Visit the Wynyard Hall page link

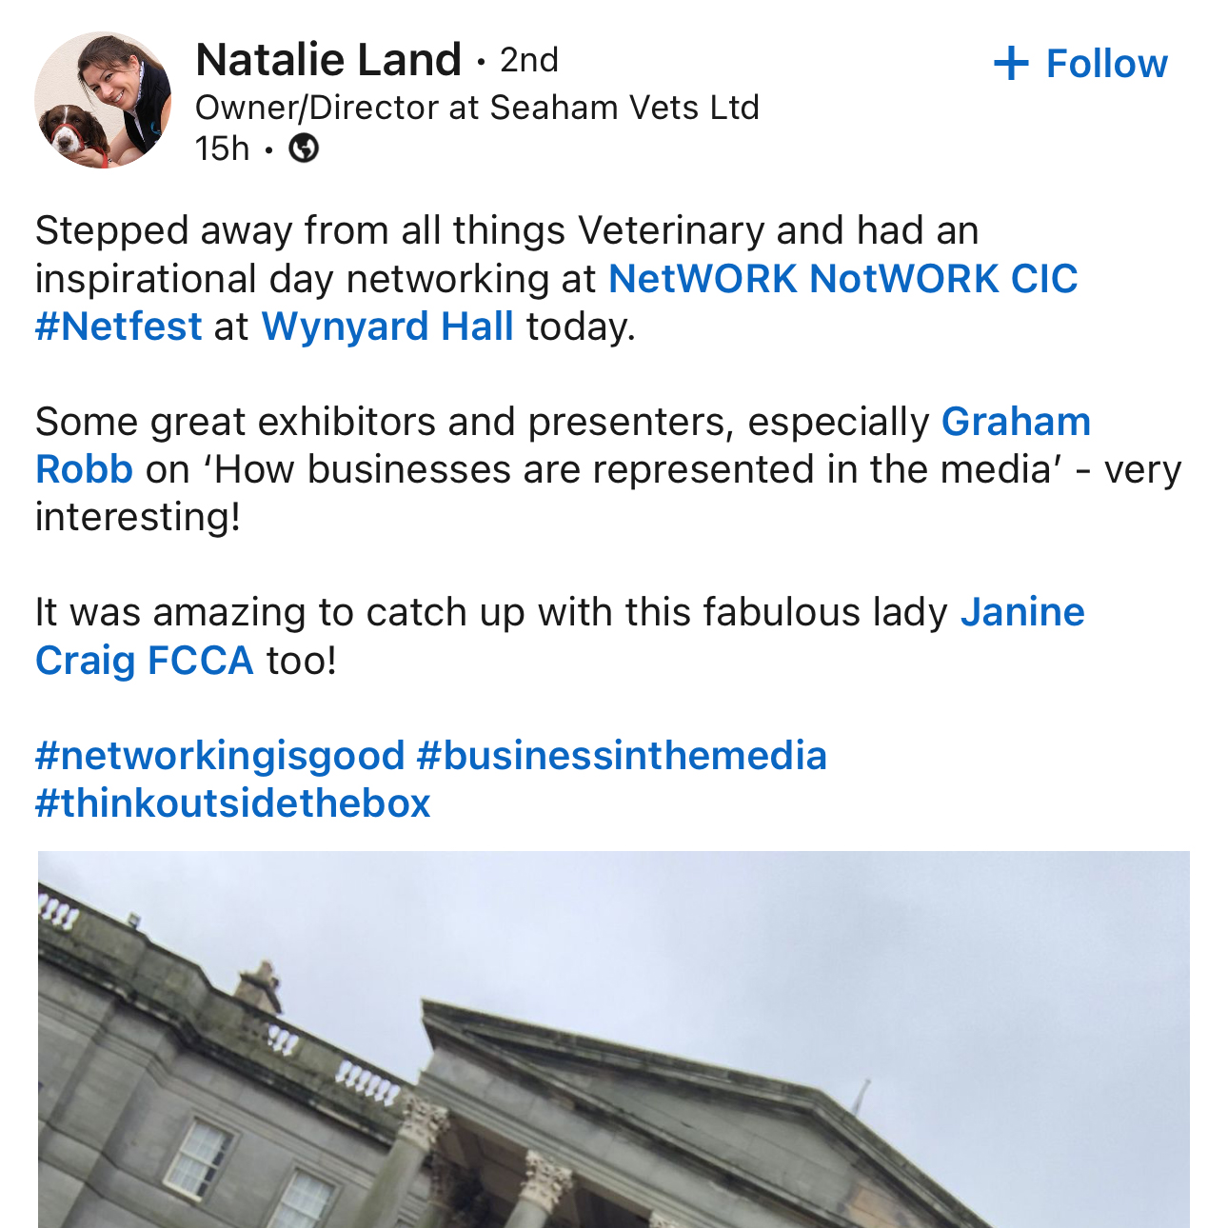tap(387, 327)
